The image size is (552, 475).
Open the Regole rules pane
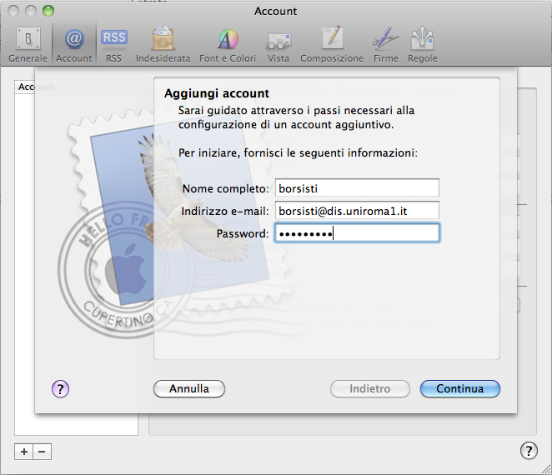(422, 45)
